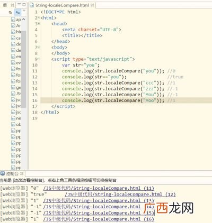
Task: Click the collapse all icon in project panel
Action: click(10, 12)
